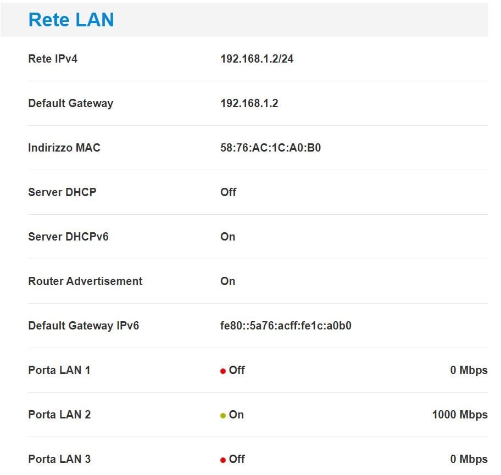This screenshot has height=475, width=501.
Task: Click the Router Advertisement label
Action: (x=85, y=281)
